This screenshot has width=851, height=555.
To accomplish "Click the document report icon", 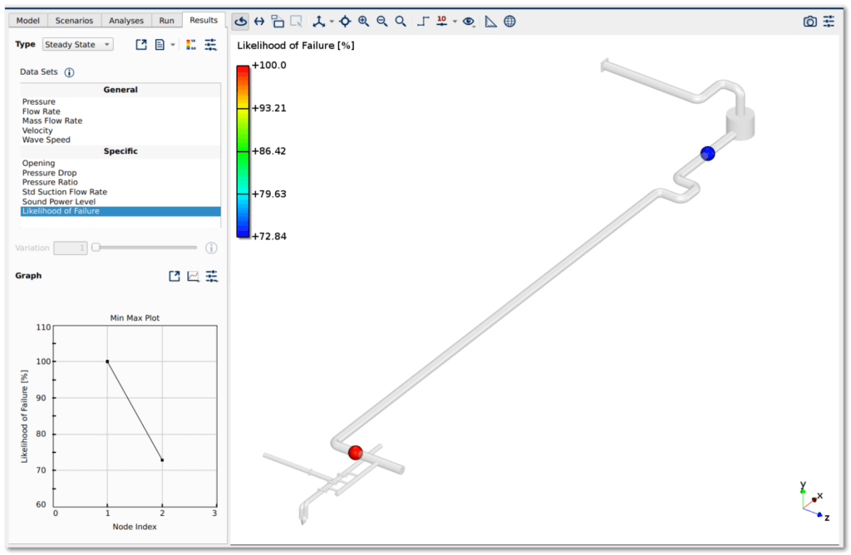I will [160, 45].
